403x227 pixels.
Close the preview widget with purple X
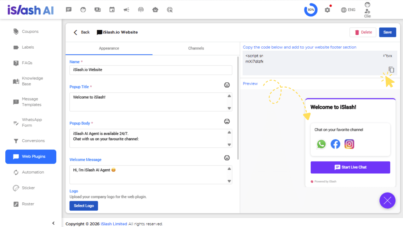[x=388, y=201]
